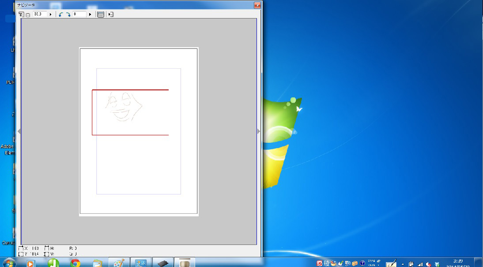Show hidden system tray icons
Image resolution: width=483 pixels, height=267 pixels.
tap(403, 264)
